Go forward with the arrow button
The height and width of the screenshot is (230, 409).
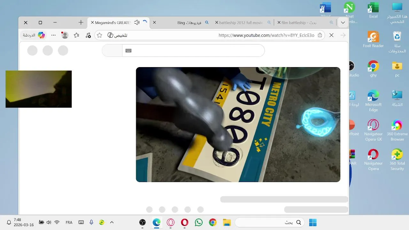tap(343, 35)
